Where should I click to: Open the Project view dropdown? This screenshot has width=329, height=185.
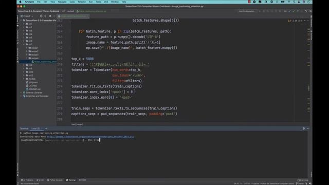27,16
